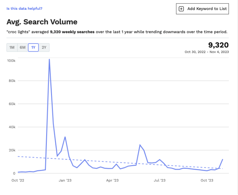
Task: Click the Jul '23 x-axis label
Action: click(x=160, y=180)
